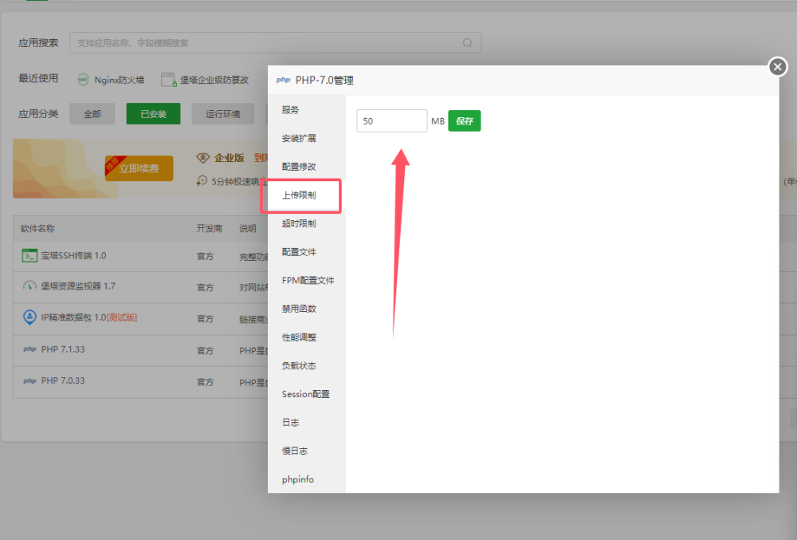Open Session配置 tab
Screen dimensions: 797x540
(305, 394)
